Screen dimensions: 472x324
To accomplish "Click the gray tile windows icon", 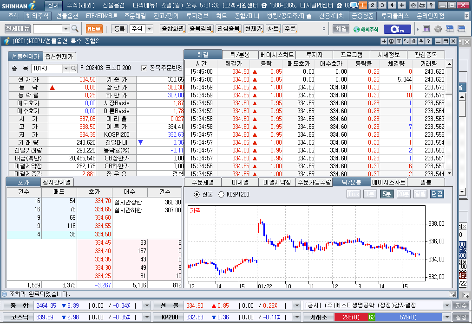I will point(461,29).
